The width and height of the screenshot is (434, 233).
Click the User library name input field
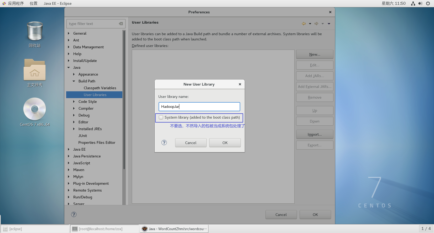point(199,107)
